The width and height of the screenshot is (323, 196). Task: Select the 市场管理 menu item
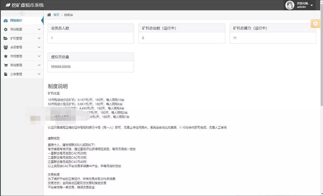tap(17, 56)
